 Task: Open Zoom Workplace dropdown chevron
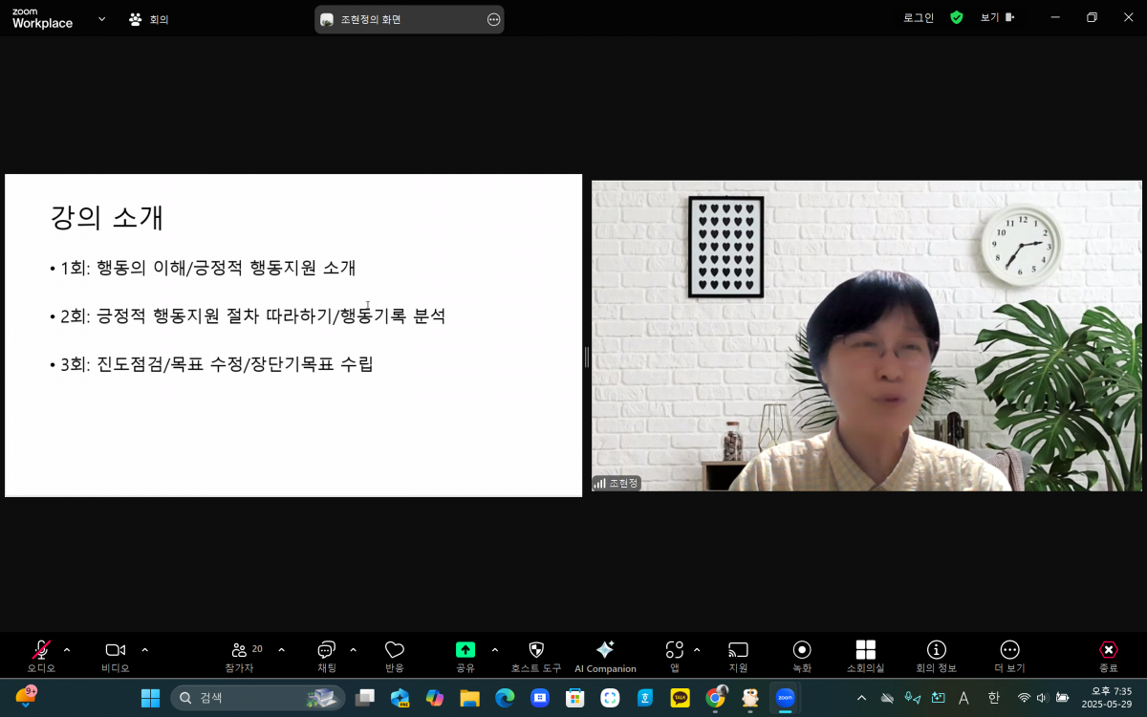[x=101, y=18]
